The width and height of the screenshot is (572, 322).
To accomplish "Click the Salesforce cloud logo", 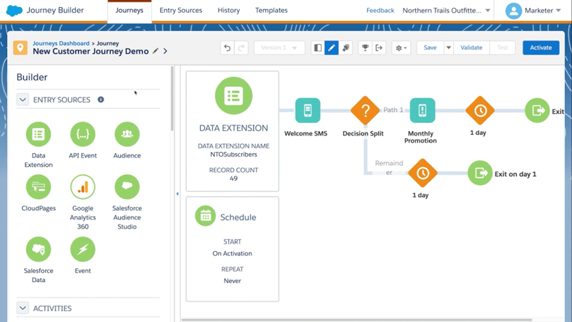I will tap(14, 11).
